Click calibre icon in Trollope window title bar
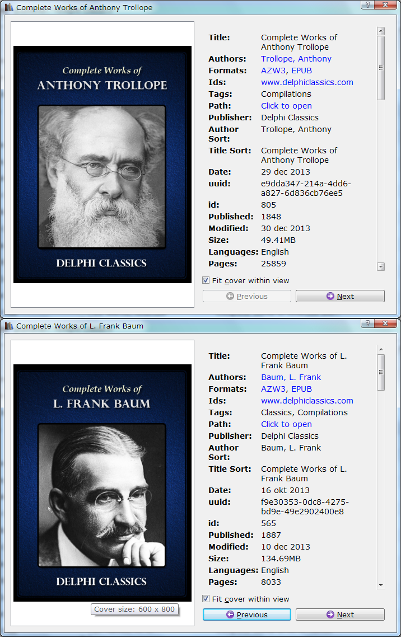401x638 pixels. tap(8, 7)
